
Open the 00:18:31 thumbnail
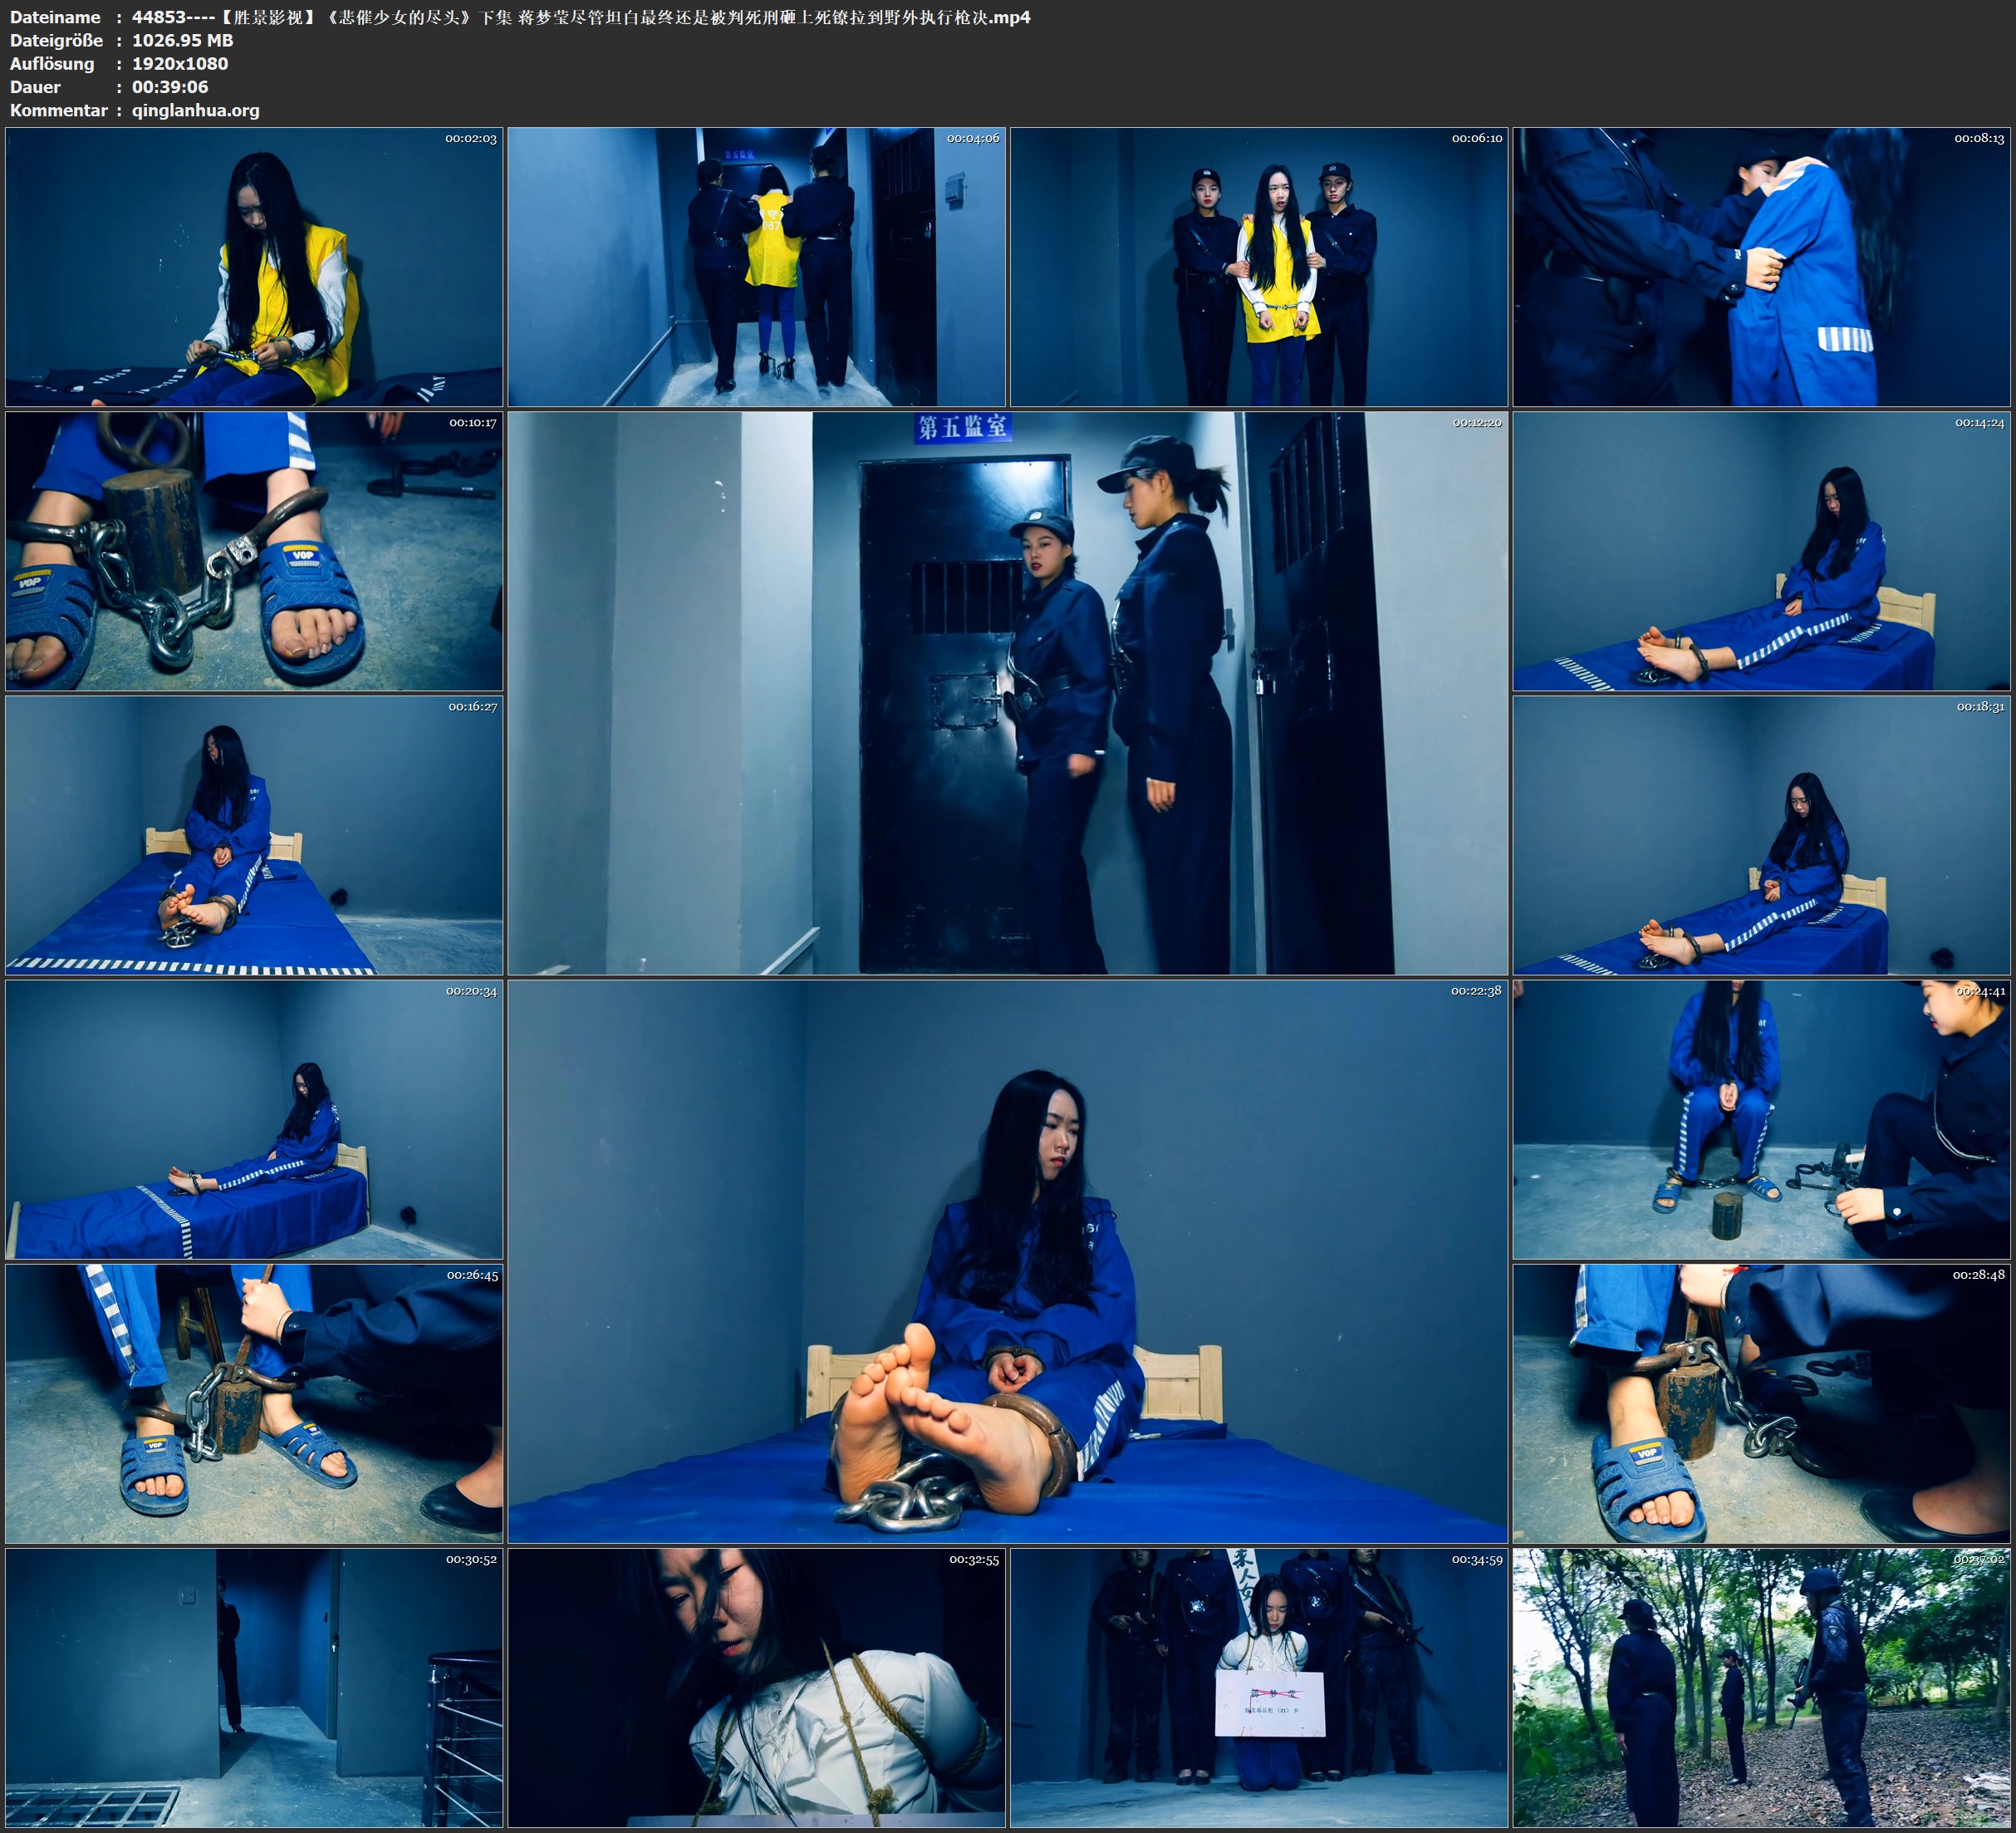coord(1761,835)
